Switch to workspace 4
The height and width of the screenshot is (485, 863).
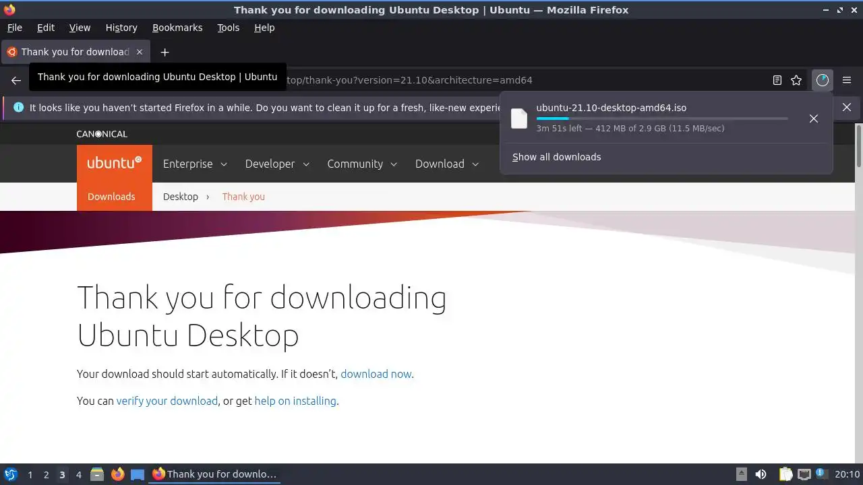coord(78,475)
